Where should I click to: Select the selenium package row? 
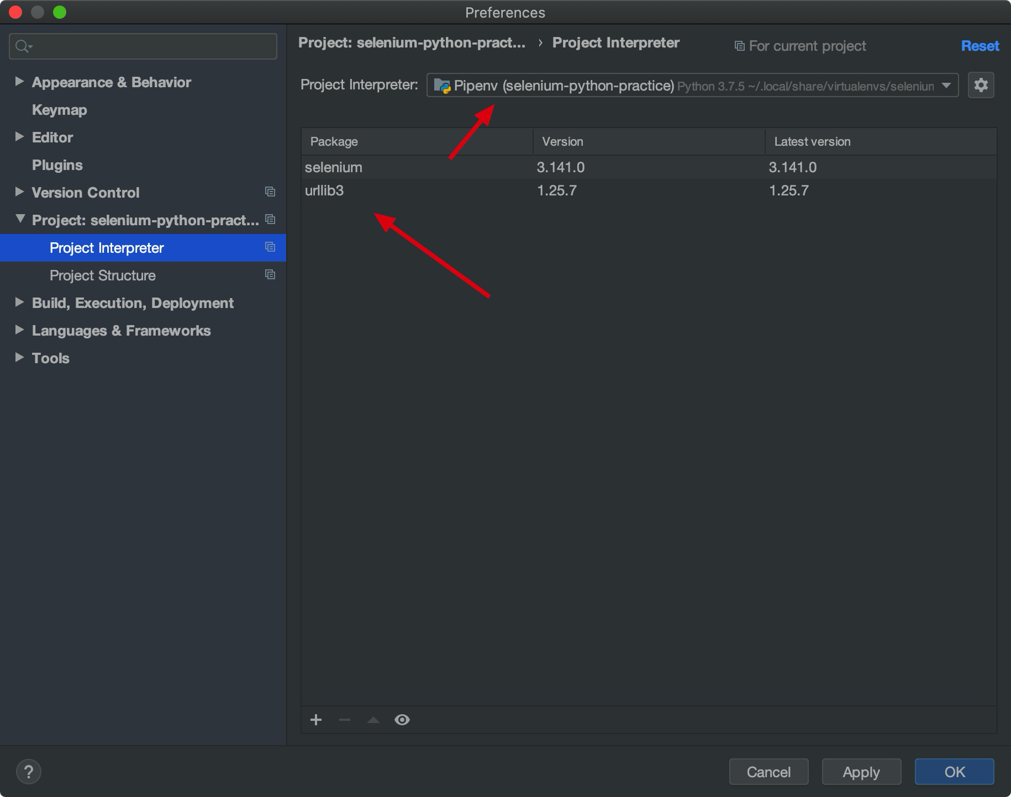(649, 167)
